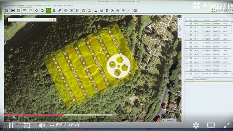Click the right tab below waypoint table
This screenshot has height=131, width=233.
click(200, 79)
